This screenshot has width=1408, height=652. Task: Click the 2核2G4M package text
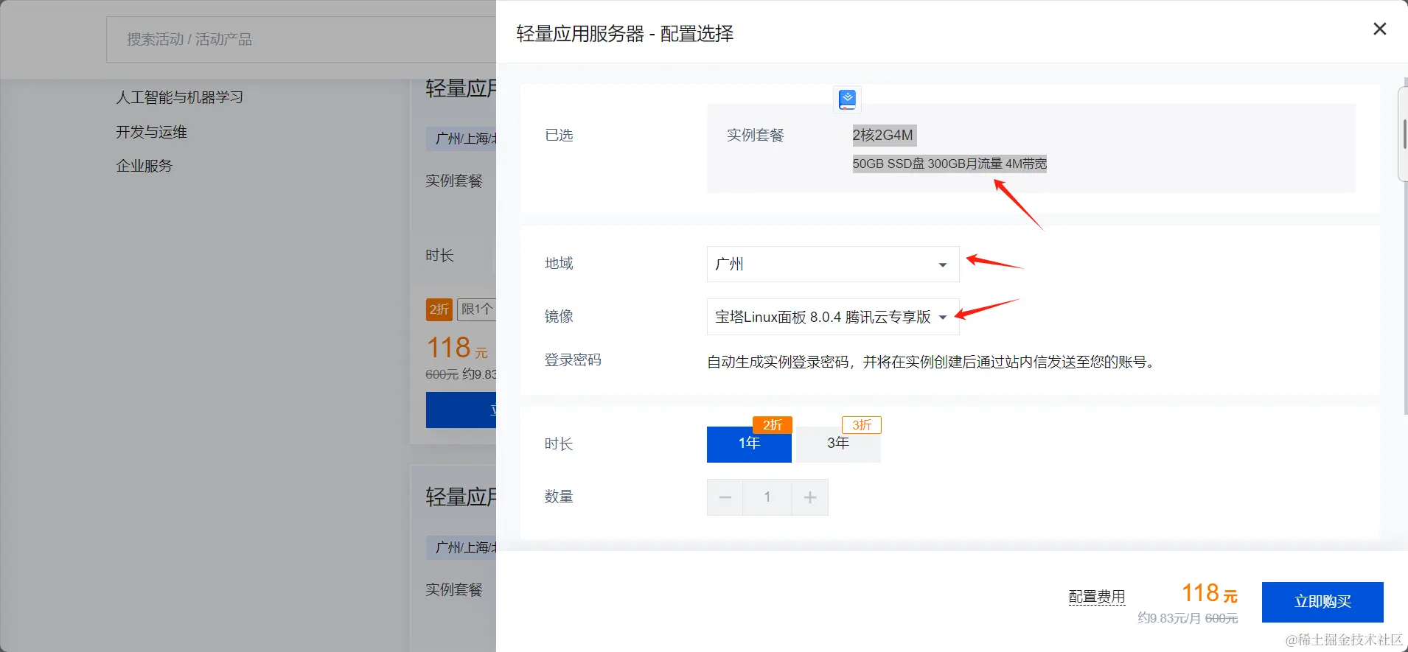883,135
